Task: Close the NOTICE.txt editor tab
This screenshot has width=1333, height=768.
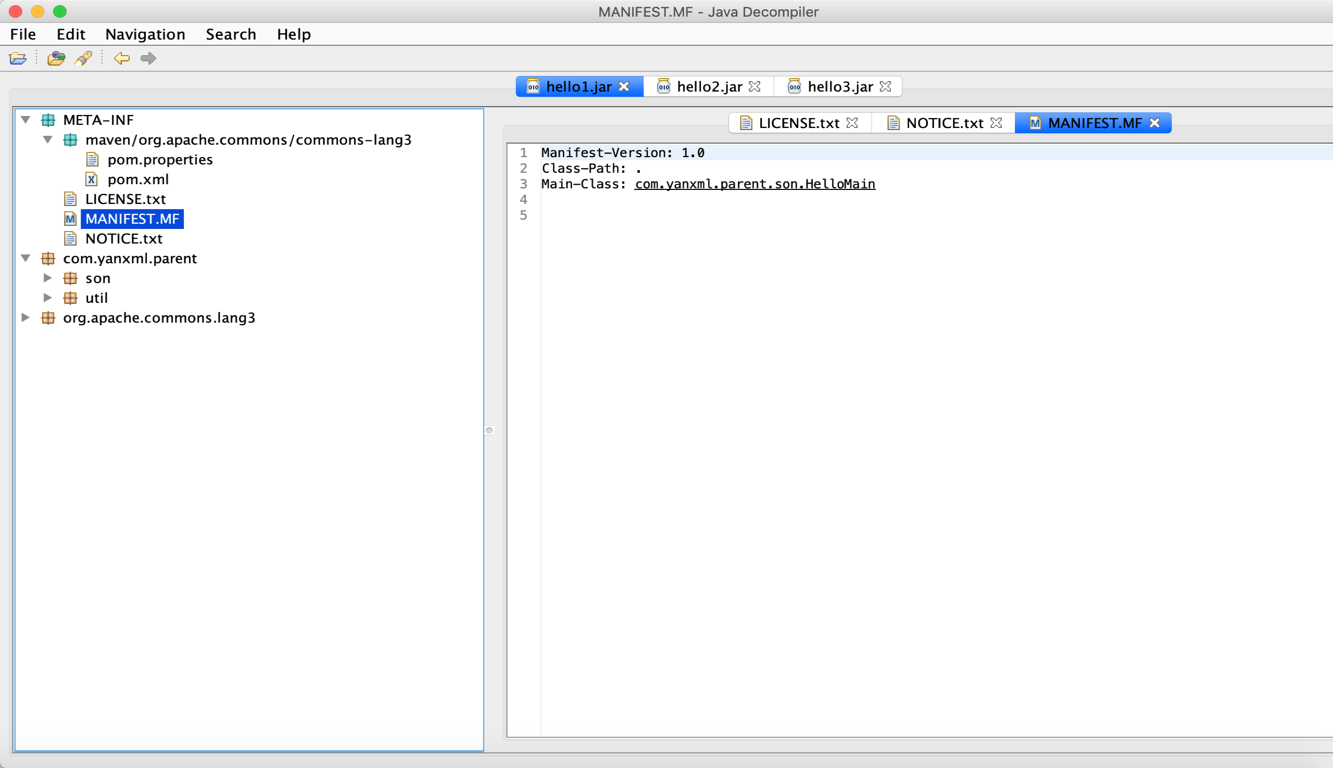Action: 996,123
